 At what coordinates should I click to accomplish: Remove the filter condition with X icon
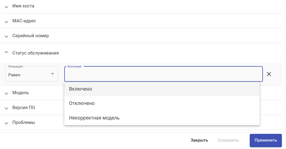click(269, 74)
